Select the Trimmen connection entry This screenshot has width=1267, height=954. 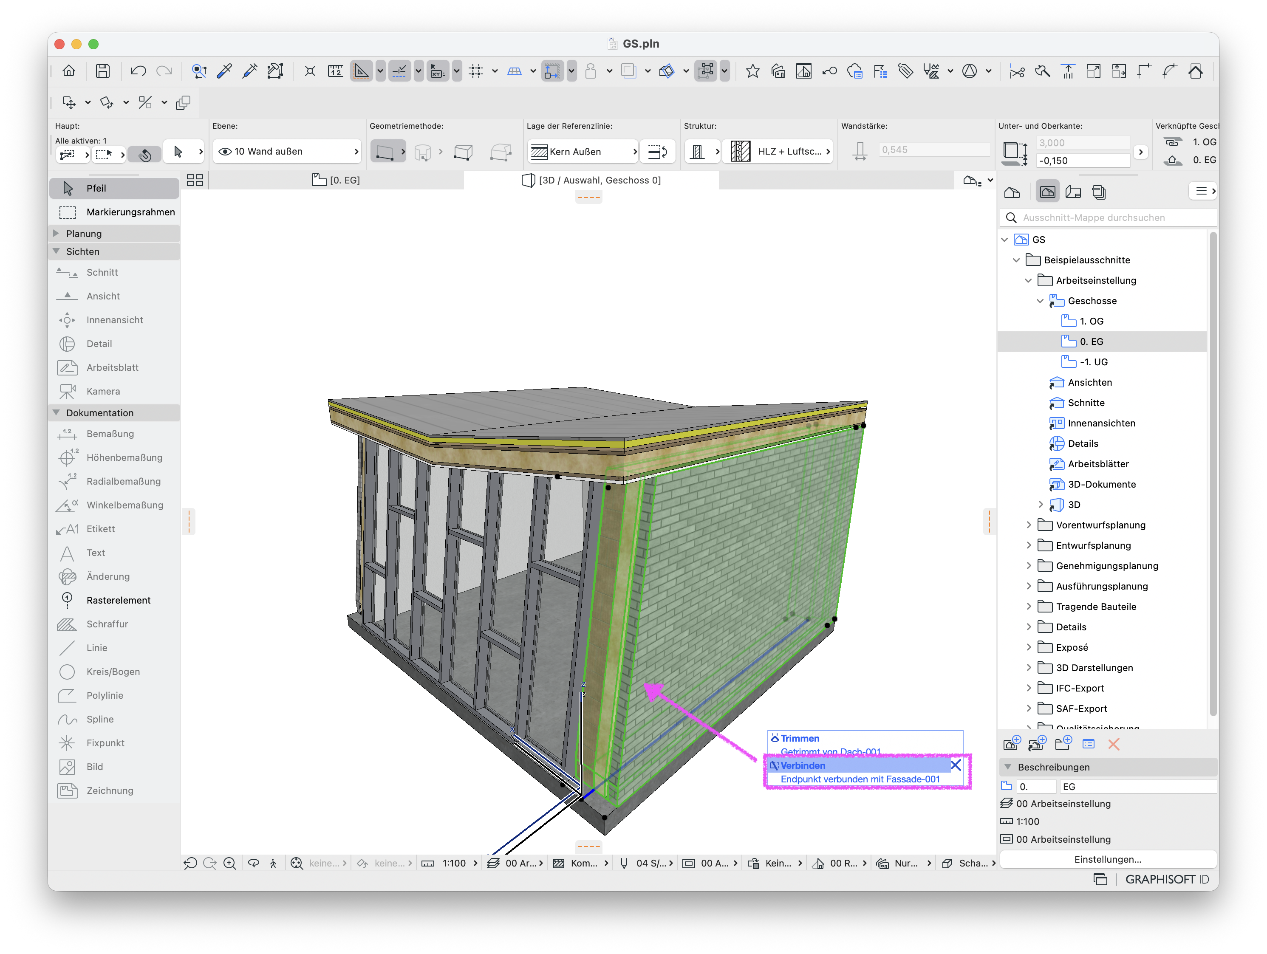coord(865,739)
